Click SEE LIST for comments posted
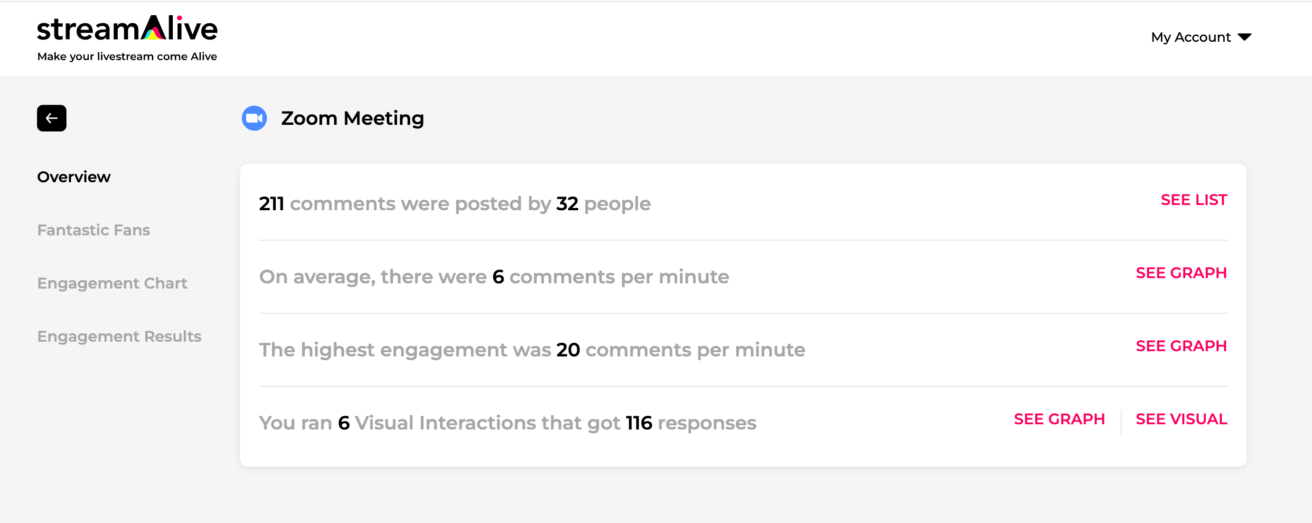The height and width of the screenshot is (523, 1312). 1194,200
